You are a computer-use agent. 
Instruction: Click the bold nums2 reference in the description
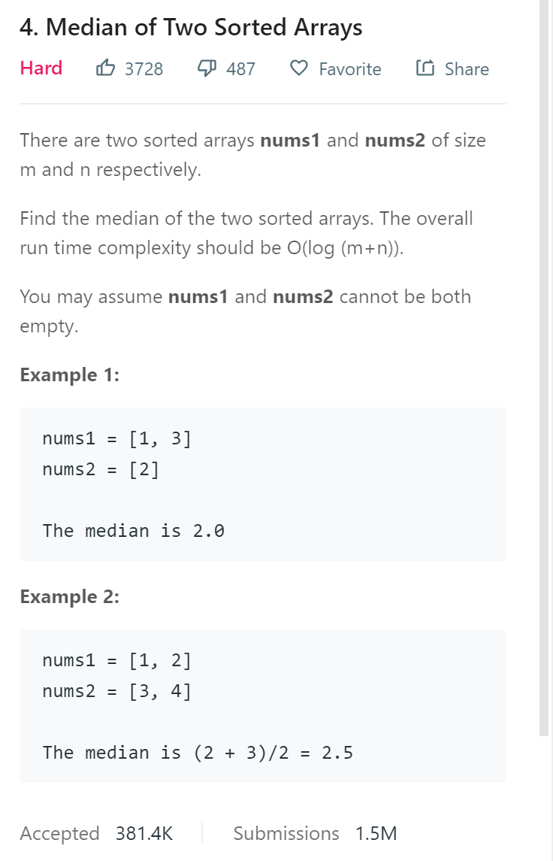point(394,140)
